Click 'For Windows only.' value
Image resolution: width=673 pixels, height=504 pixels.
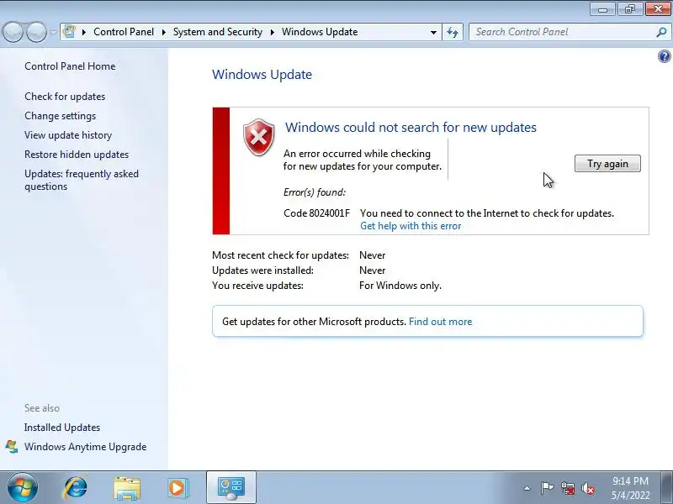[400, 286]
